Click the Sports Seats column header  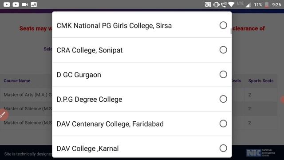261,81
